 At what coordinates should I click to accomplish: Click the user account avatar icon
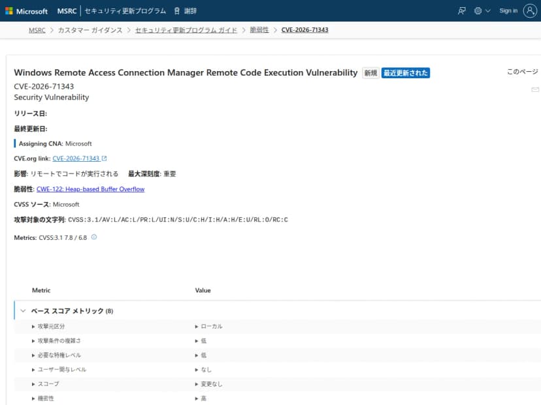pyautogui.click(x=530, y=10)
